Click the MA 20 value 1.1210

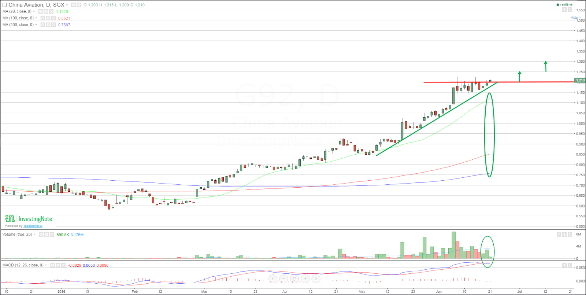tap(62, 12)
